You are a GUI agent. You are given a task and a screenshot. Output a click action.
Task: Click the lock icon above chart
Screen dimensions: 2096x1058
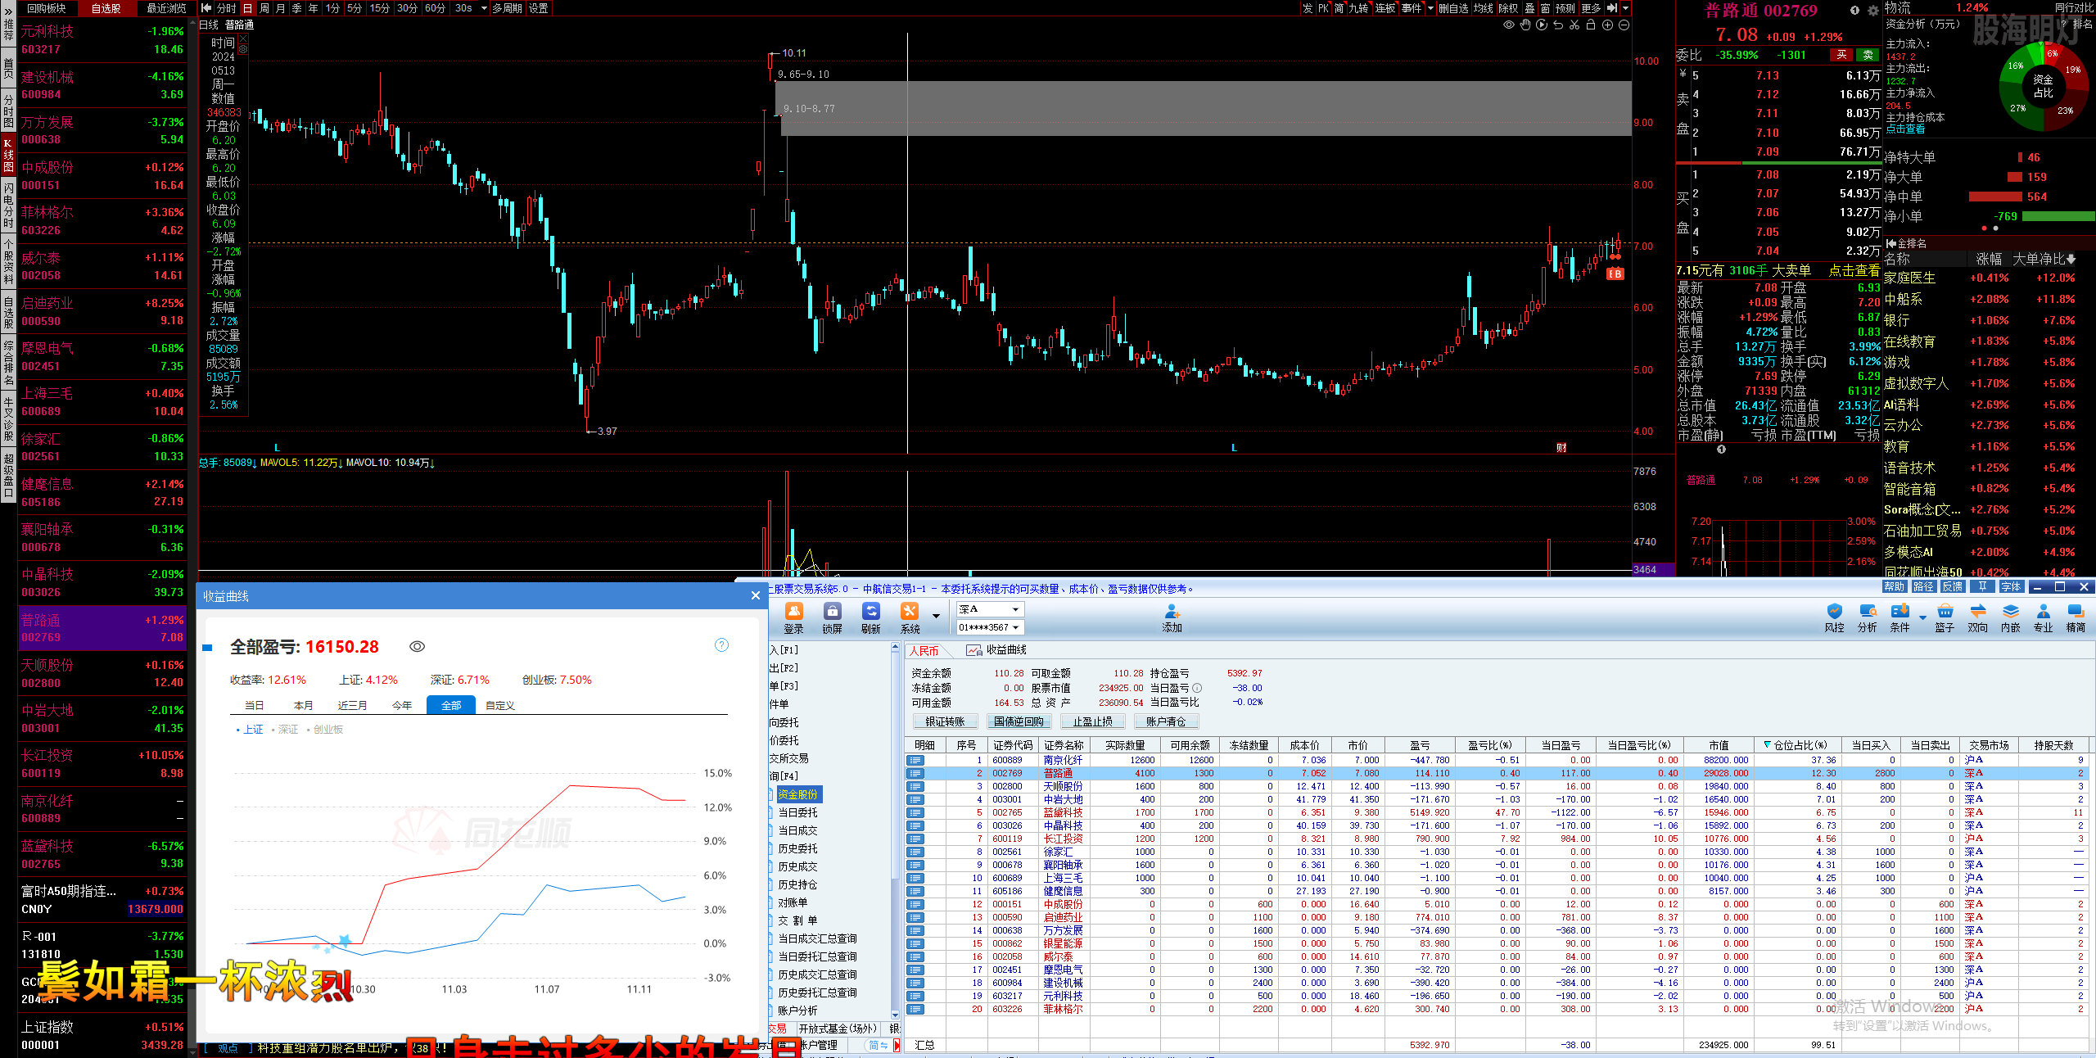(x=1591, y=25)
